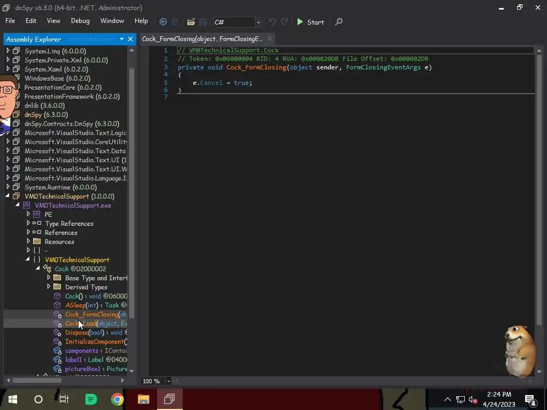Select PresentationFramework (6.0.2.0) assembly
The image size is (547, 410).
coord(72,97)
